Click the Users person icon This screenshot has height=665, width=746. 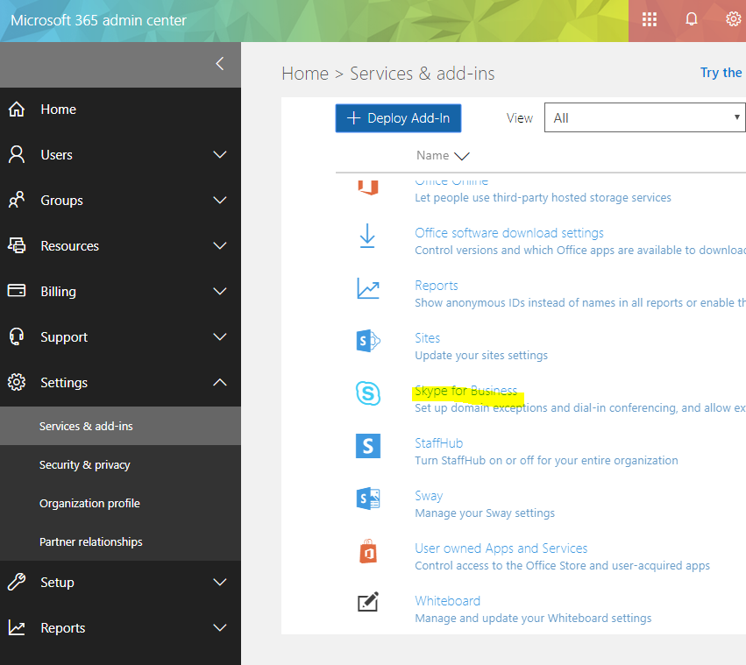pyautogui.click(x=17, y=154)
